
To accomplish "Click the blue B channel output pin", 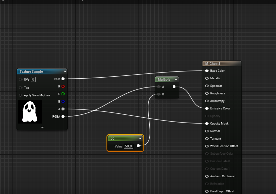I will tap(63, 102).
